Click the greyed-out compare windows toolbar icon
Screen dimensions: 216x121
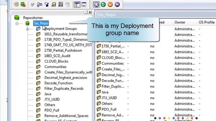pos(67,5)
